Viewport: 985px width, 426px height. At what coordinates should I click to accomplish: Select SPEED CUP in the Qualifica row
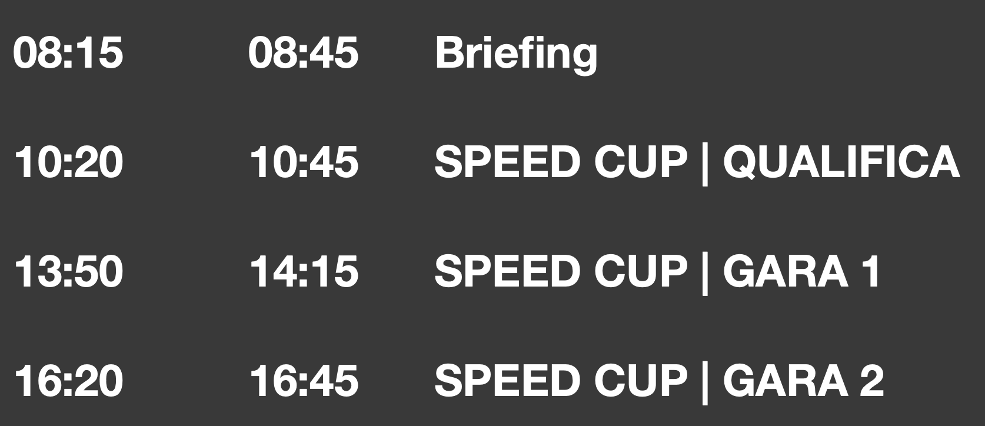pyautogui.click(x=561, y=162)
